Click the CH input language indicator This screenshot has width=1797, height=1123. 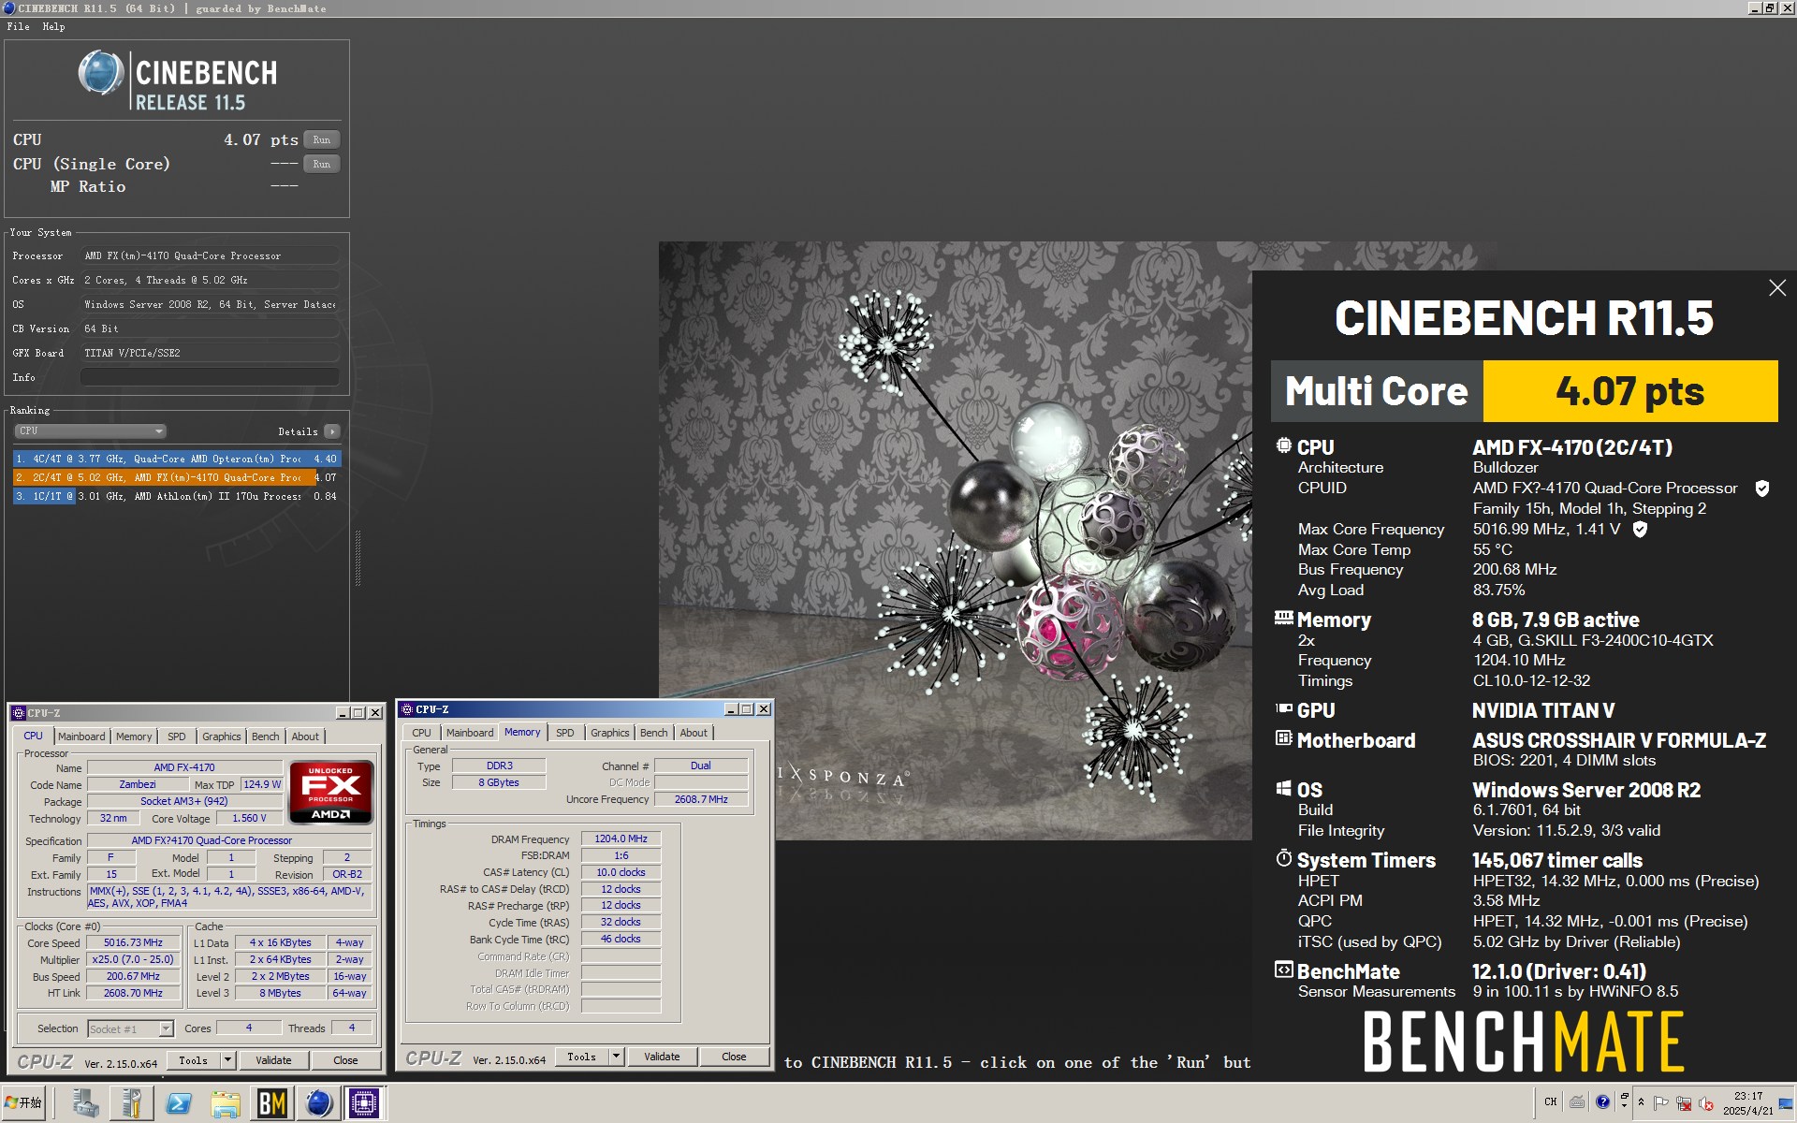1550,1101
